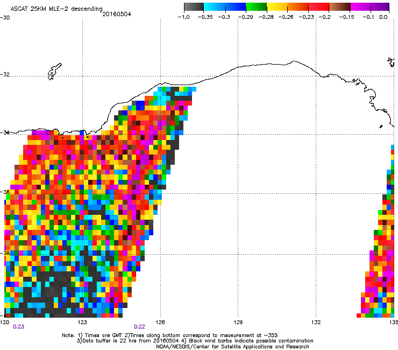Click the gray segment of the color bar
This screenshot has height=350, width=398.
[194, 6]
